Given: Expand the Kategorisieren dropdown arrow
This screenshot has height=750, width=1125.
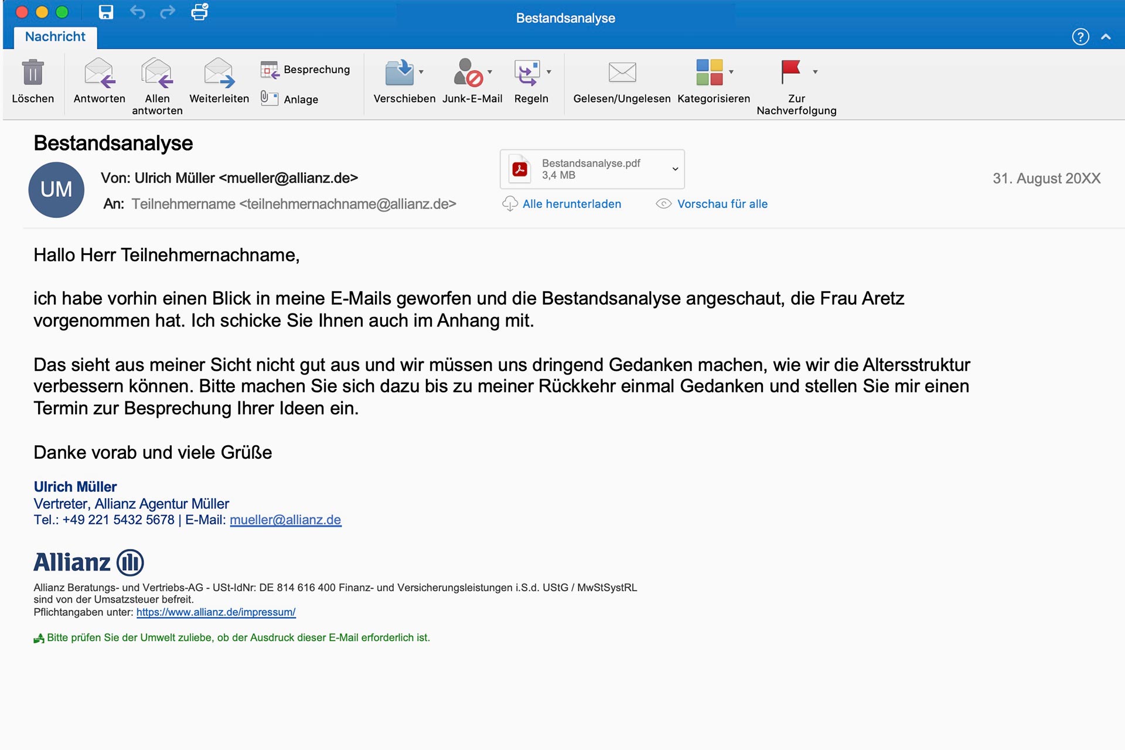Looking at the screenshot, I should (731, 72).
